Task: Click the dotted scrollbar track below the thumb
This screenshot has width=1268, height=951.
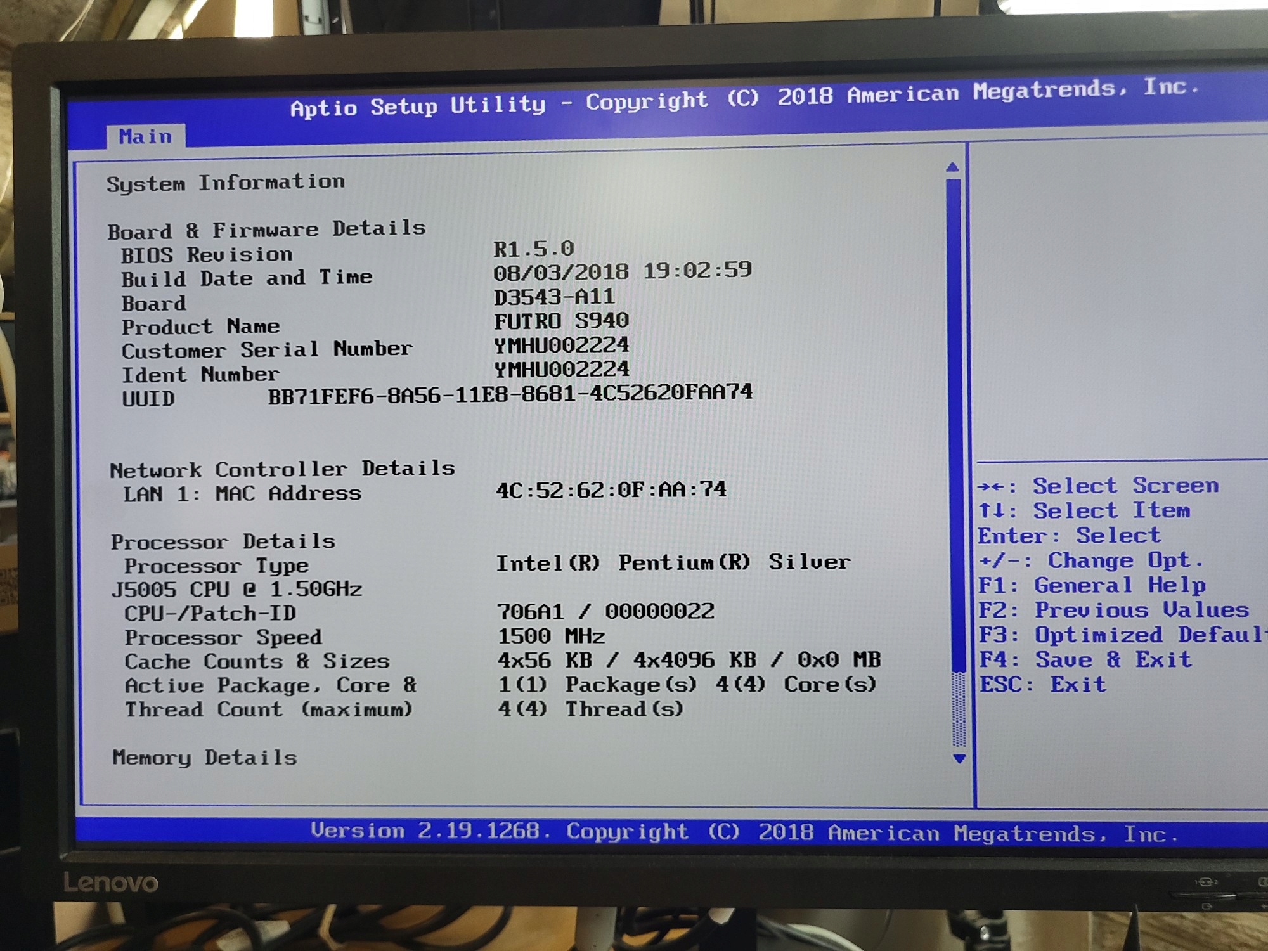Action: tap(959, 710)
